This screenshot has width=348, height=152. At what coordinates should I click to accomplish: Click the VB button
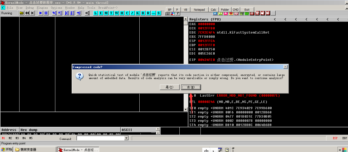click(185, 10)
